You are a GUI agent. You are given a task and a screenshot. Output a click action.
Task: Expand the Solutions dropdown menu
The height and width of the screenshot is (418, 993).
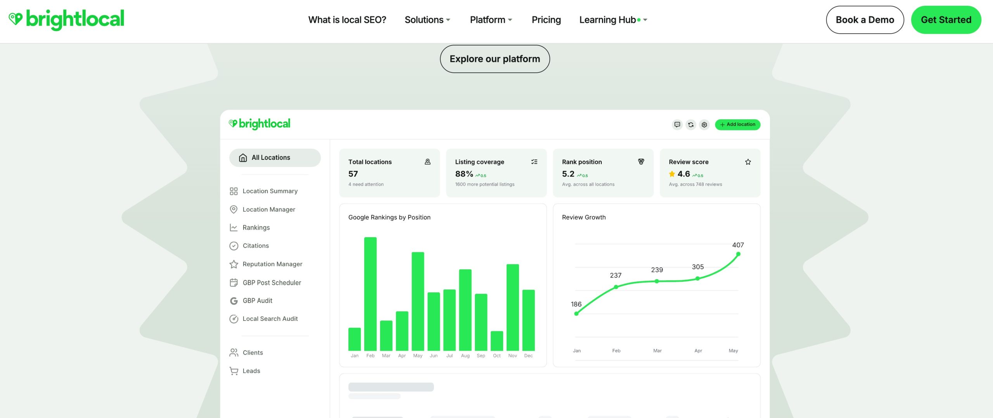(x=427, y=20)
